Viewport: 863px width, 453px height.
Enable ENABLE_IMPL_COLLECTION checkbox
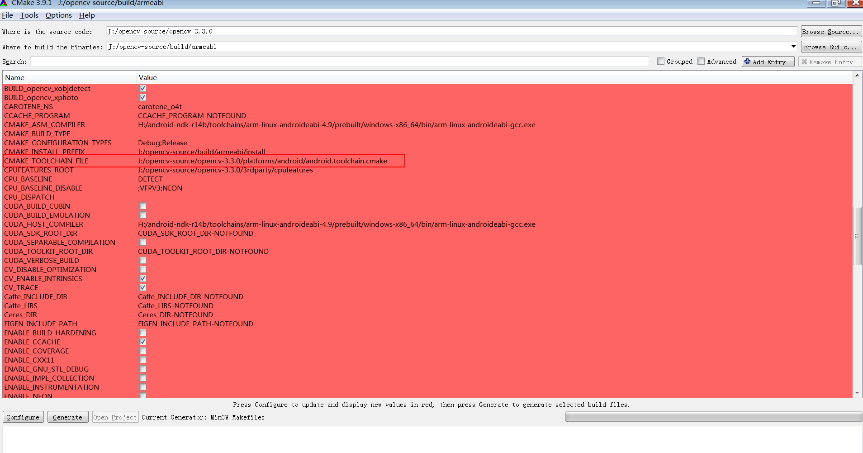click(x=143, y=378)
